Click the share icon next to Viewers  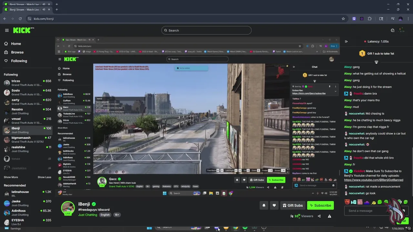pos(319,216)
